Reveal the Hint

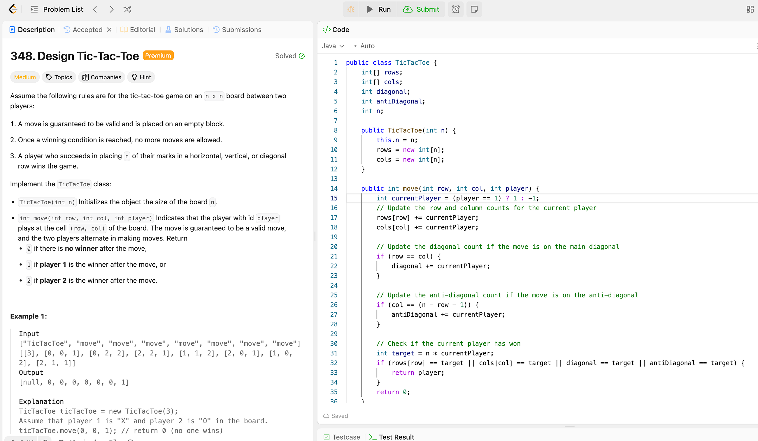[x=141, y=77]
